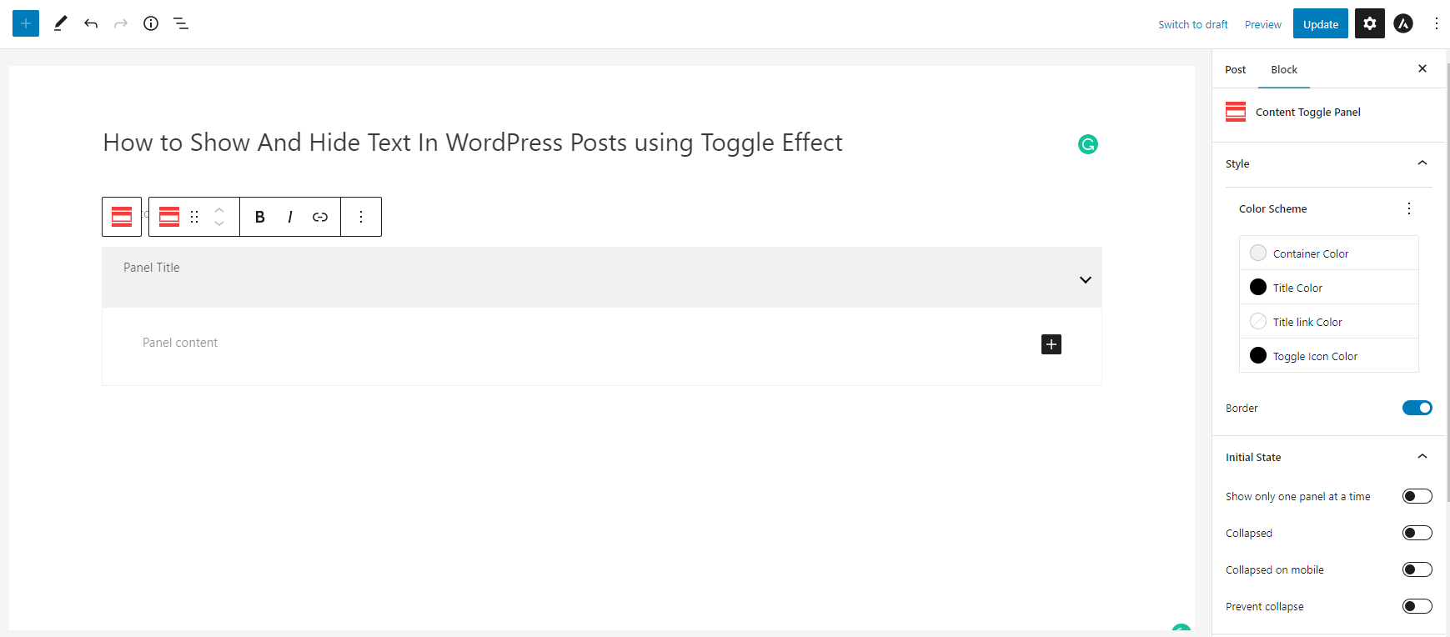Viewport: 1450px width, 637px height.
Task: Enable Show only one panel at a time
Action: pyautogui.click(x=1417, y=495)
